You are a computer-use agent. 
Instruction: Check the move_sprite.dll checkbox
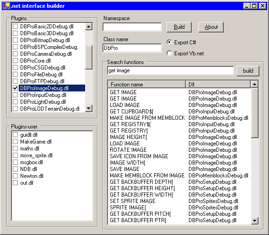point(15,155)
